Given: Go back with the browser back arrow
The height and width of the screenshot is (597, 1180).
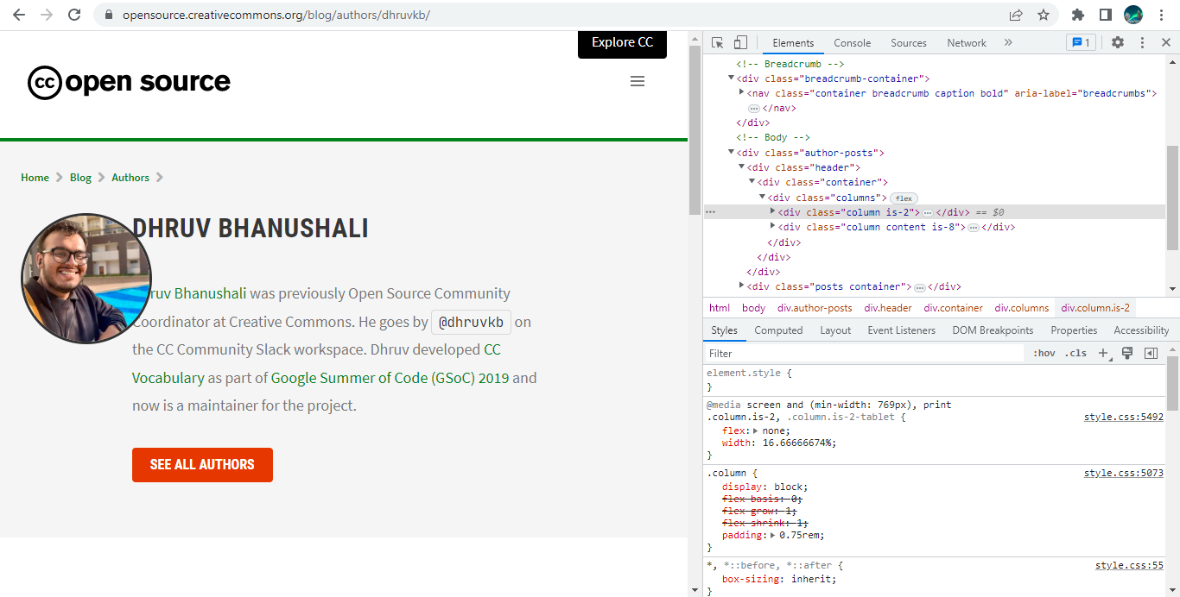Looking at the screenshot, I should tap(19, 15).
